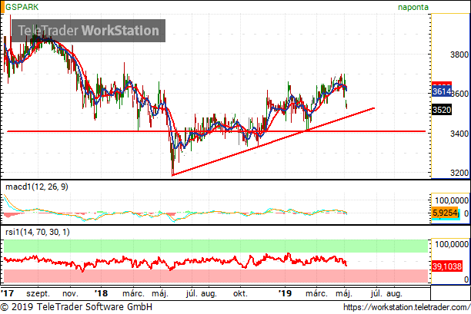The width and height of the screenshot is (471, 314).
Task: Click the 'máj.' 2019 label on time axis
Action: pos(344,293)
